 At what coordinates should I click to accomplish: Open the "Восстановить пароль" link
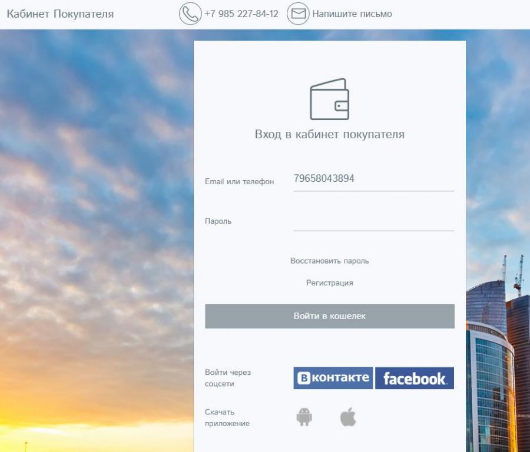(329, 261)
